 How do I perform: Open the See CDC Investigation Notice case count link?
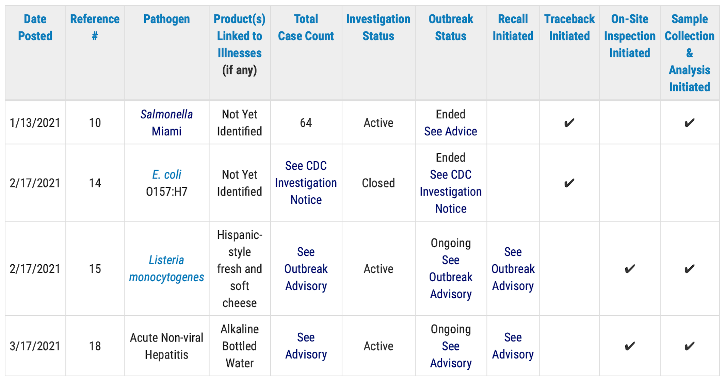point(306,183)
